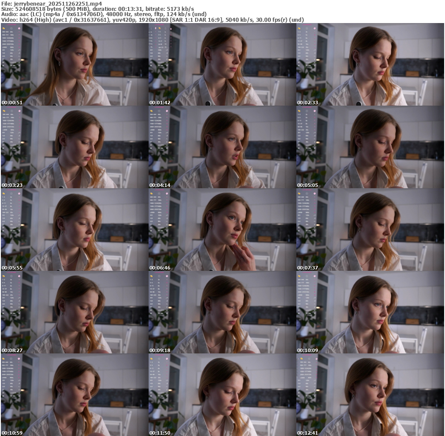The image size is (445, 436).
Task: Open the thumbnail stamped 00:00:51
Action: 74,64
